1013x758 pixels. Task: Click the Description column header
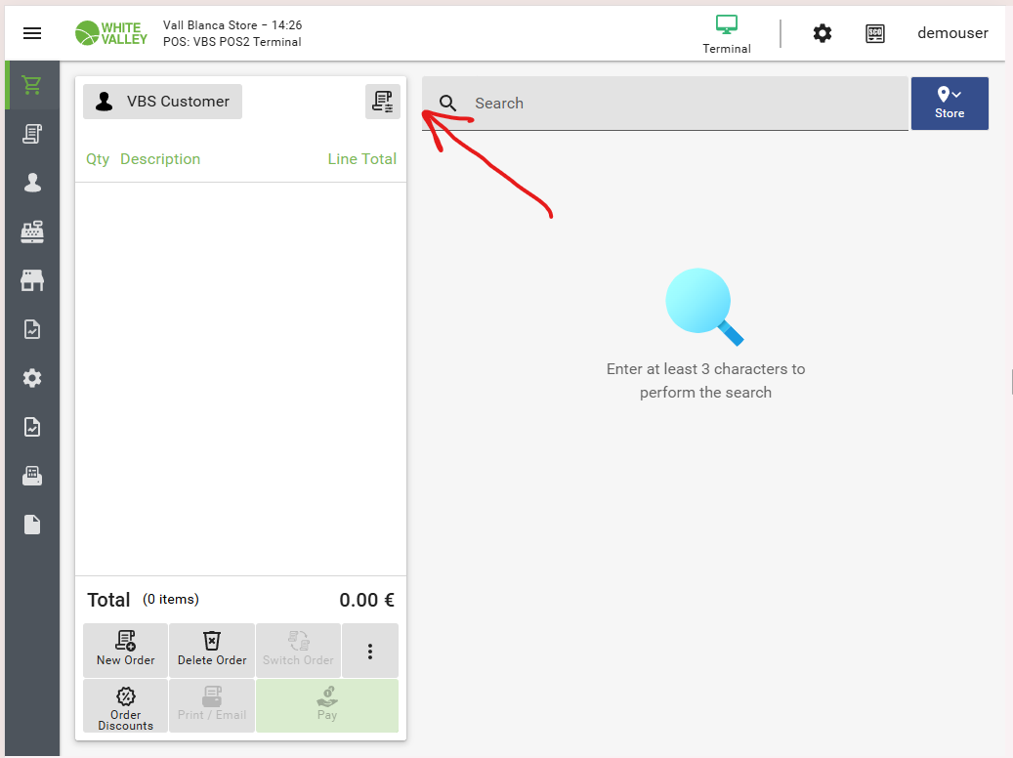tap(160, 159)
